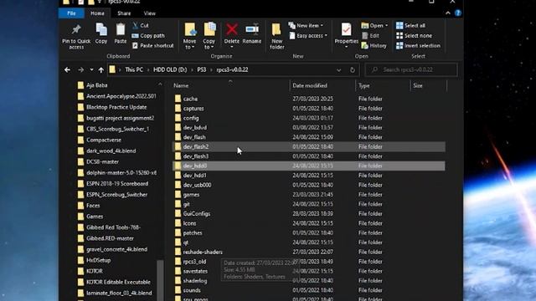536x301 pixels.
Task: Click History in the Open group
Action: 374,45
